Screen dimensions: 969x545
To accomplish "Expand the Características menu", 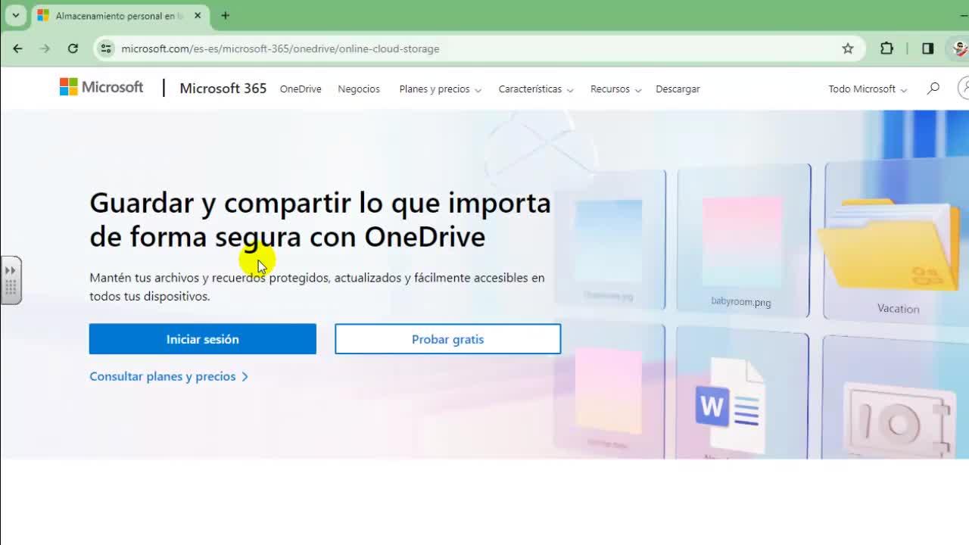I will pyautogui.click(x=535, y=89).
